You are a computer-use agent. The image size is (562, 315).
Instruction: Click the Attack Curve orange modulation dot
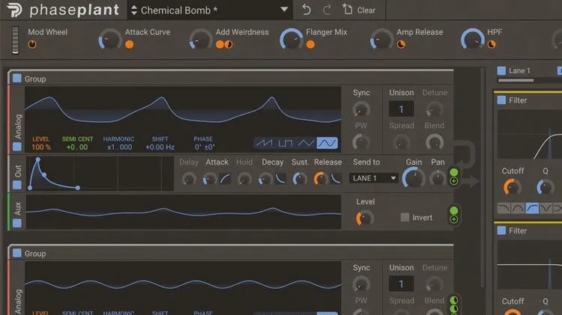tap(130, 44)
